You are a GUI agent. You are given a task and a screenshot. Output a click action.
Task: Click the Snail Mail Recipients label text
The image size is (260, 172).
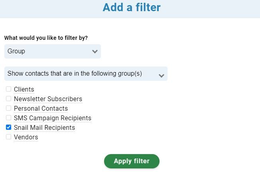point(44,128)
